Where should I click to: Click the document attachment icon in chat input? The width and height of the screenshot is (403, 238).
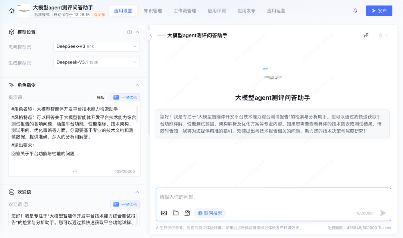click(187, 213)
